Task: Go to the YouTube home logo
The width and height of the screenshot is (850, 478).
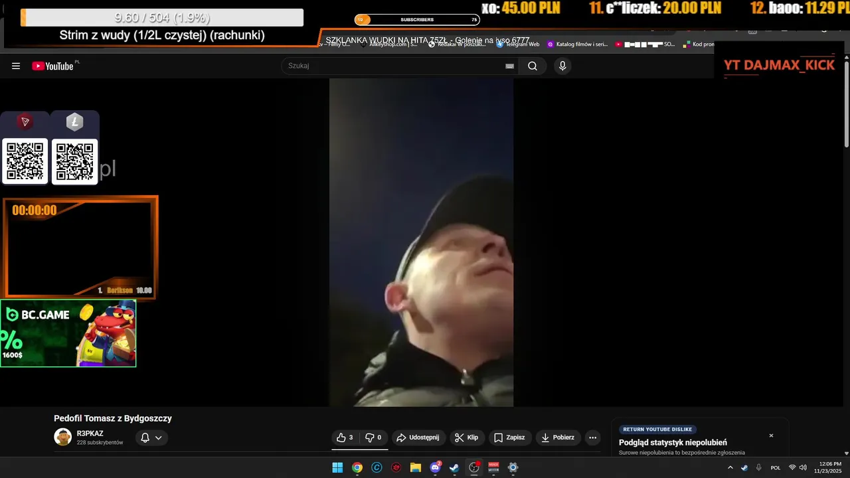Action: tap(52, 66)
